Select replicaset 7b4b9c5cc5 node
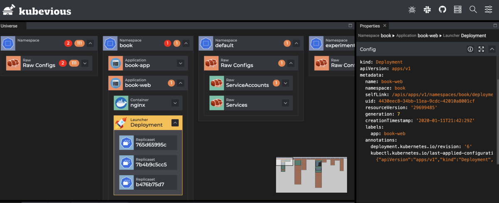Image resolution: width=499 pixels, height=203 pixels. click(x=148, y=162)
